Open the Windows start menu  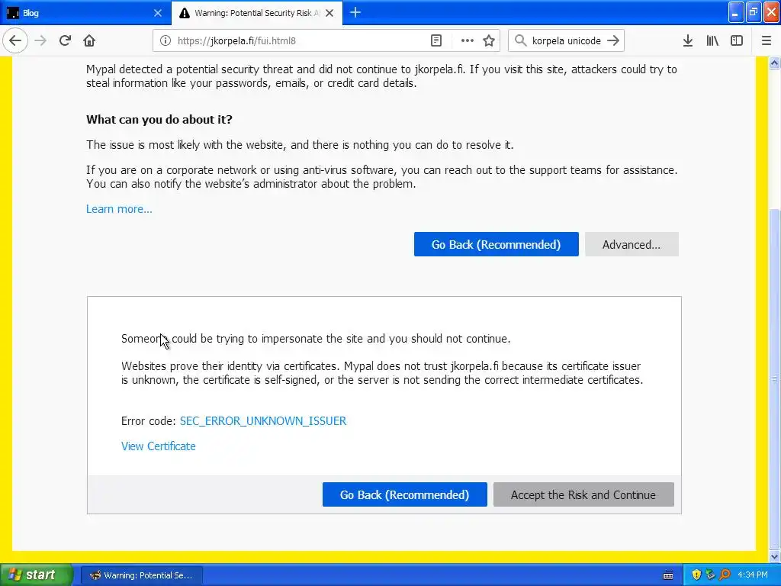[x=35, y=575]
